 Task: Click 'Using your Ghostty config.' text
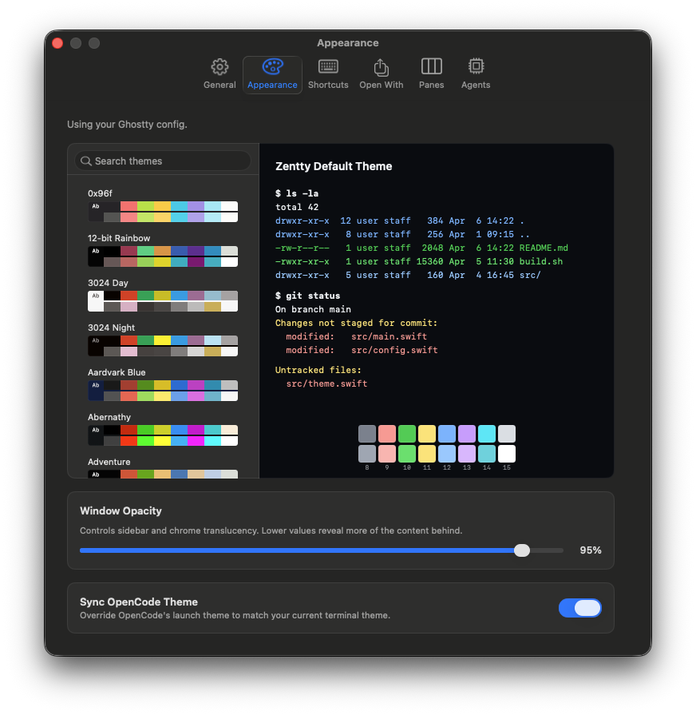(x=127, y=125)
